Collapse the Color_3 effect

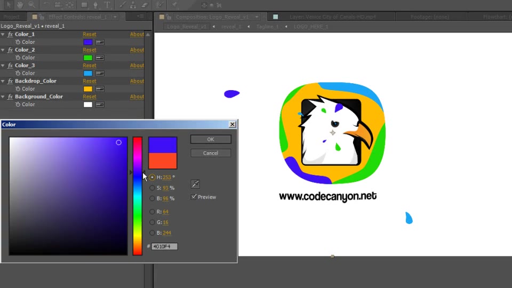tap(3, 66)
